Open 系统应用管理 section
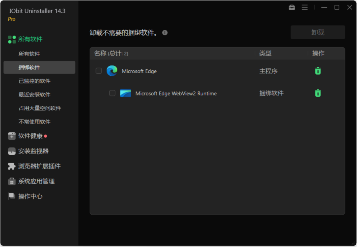Screen dimensions: 357x247 pyautogui.click(x=36, y=181)
